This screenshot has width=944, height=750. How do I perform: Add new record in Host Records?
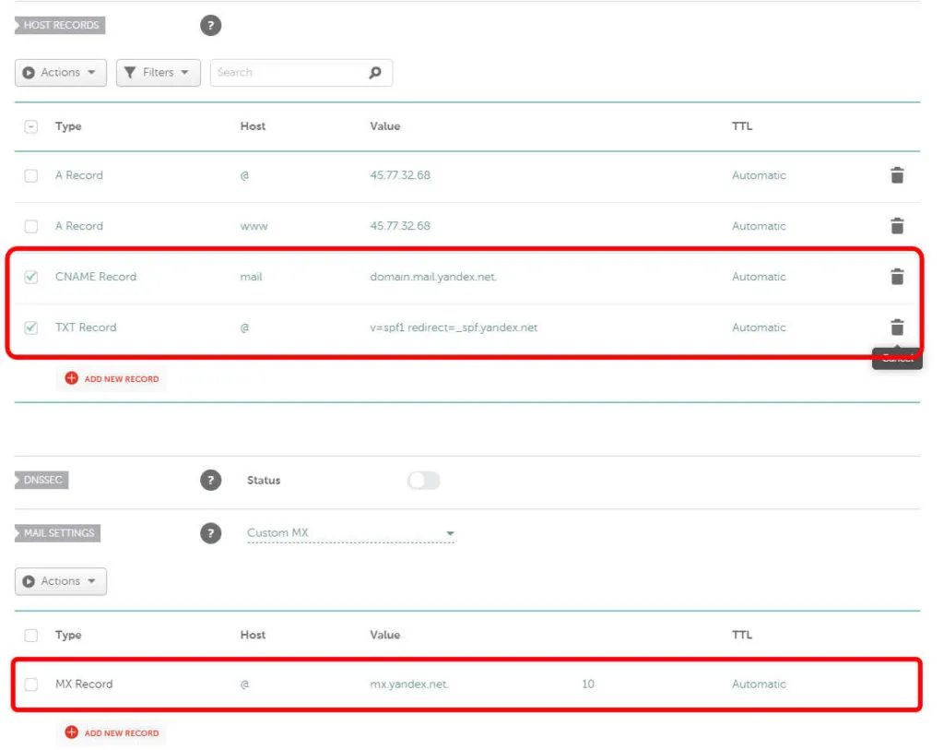(112, 379)
